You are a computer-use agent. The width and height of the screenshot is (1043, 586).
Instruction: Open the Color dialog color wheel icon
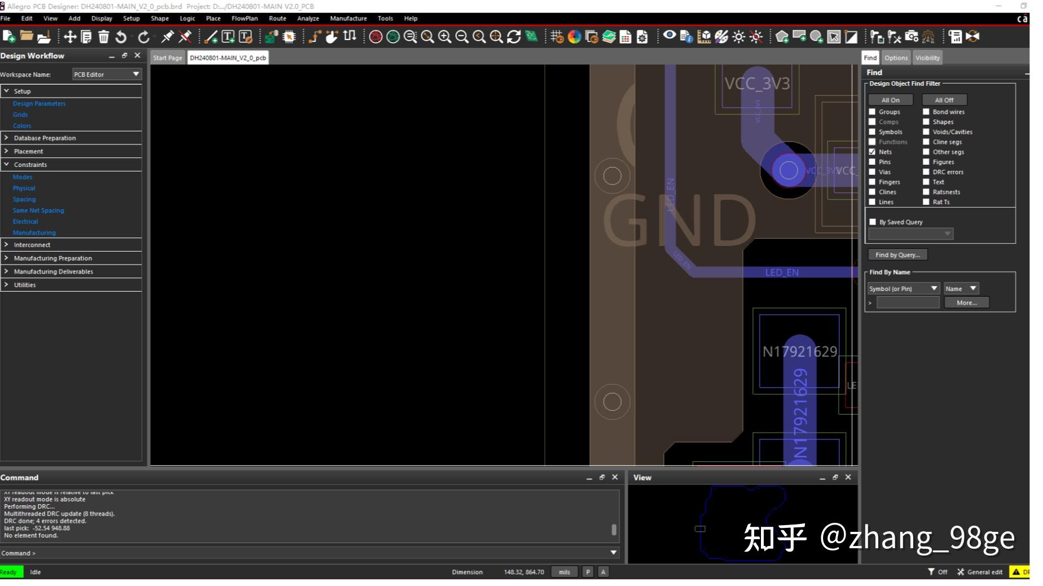click(x=574, y=37)
